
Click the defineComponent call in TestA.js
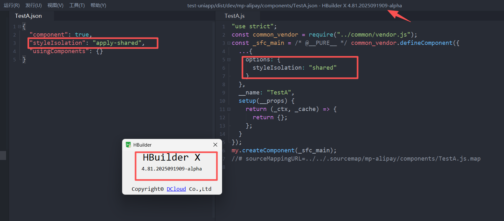[x=426, y=43]
